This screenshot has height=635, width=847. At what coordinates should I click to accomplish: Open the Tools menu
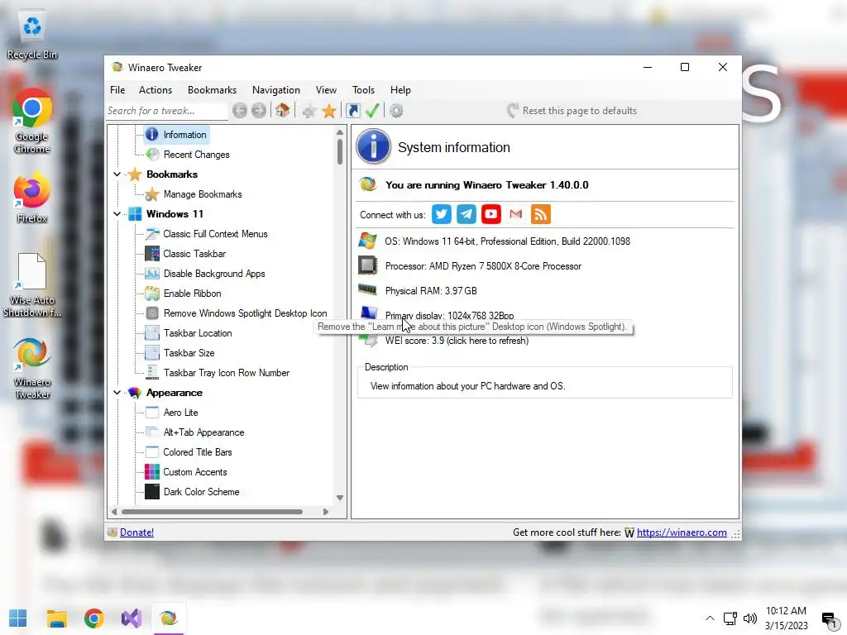364,90
